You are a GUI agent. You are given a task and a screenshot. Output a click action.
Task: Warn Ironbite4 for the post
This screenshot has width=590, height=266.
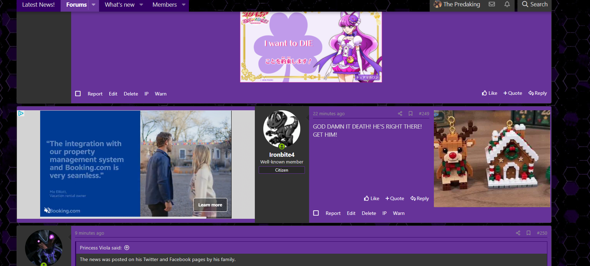[399, 213]
